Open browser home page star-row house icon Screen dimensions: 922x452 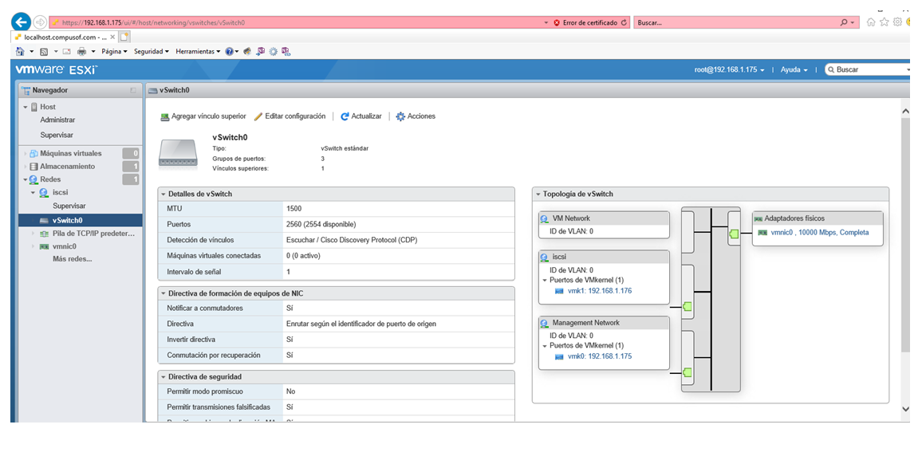pyautogui.click(x=872, y=22)
